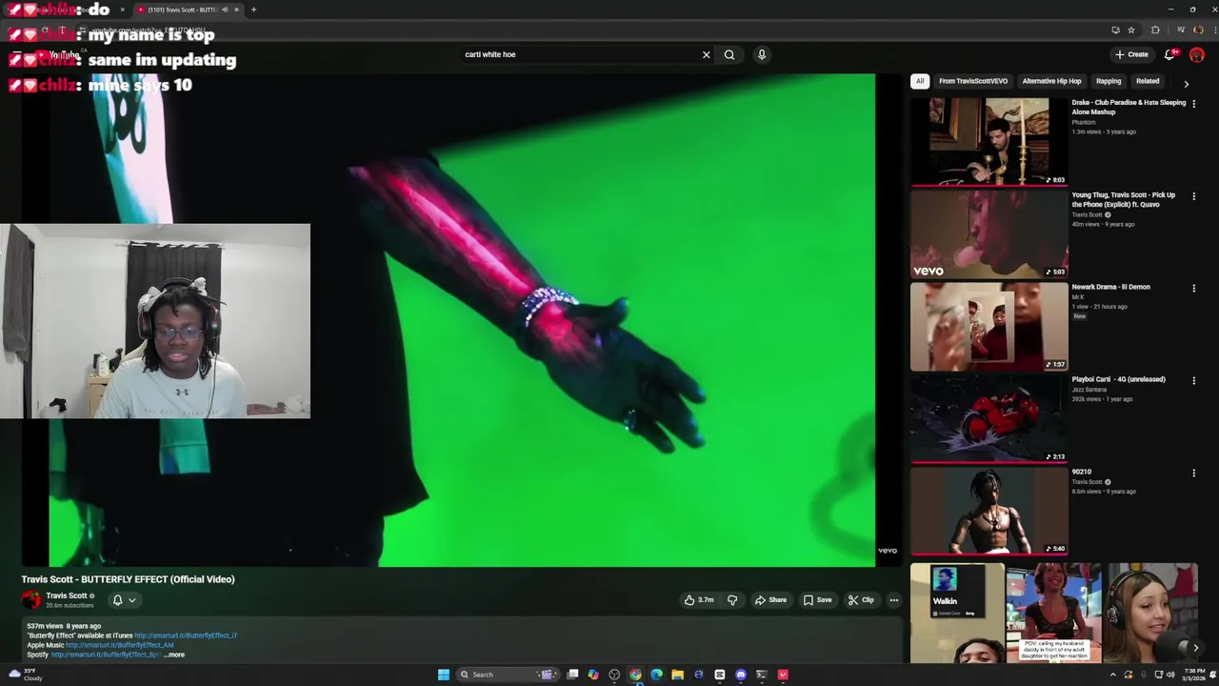Play Pick Up the Phone thumbnail

tap(989, 233)
